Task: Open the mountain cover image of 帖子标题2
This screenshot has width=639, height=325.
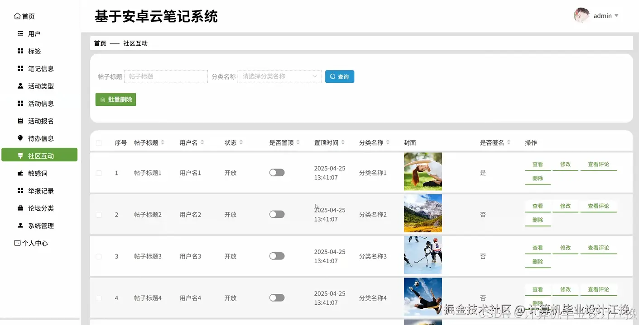Action: click(x=423, y=213)
